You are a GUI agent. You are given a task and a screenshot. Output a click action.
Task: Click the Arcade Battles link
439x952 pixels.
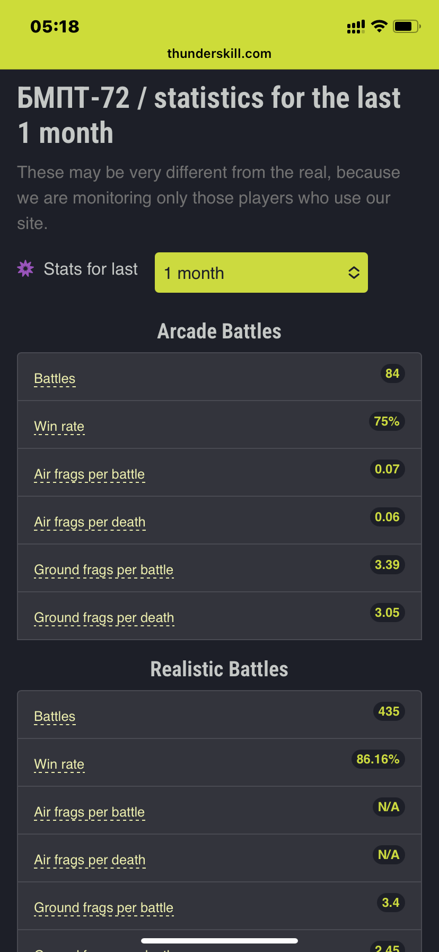click(55, 379)
